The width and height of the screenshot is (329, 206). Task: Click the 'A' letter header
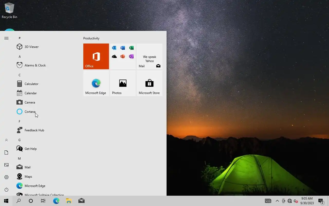[x=20, y=56]
